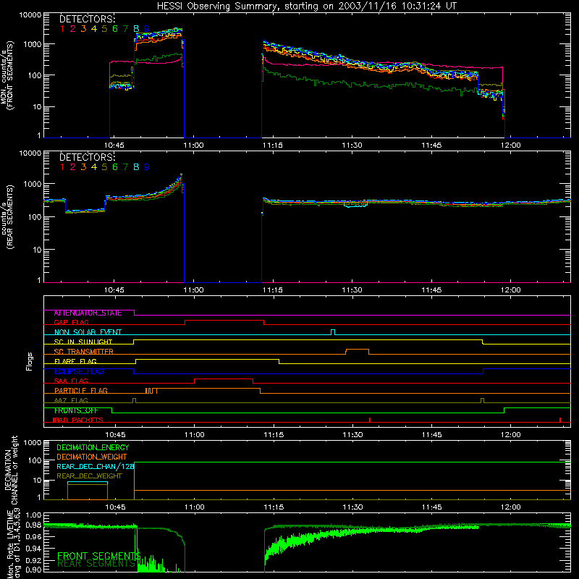Click the 0.98 value on livetime axis
This screenshot has width=579, height=579.
click(33, 525)
